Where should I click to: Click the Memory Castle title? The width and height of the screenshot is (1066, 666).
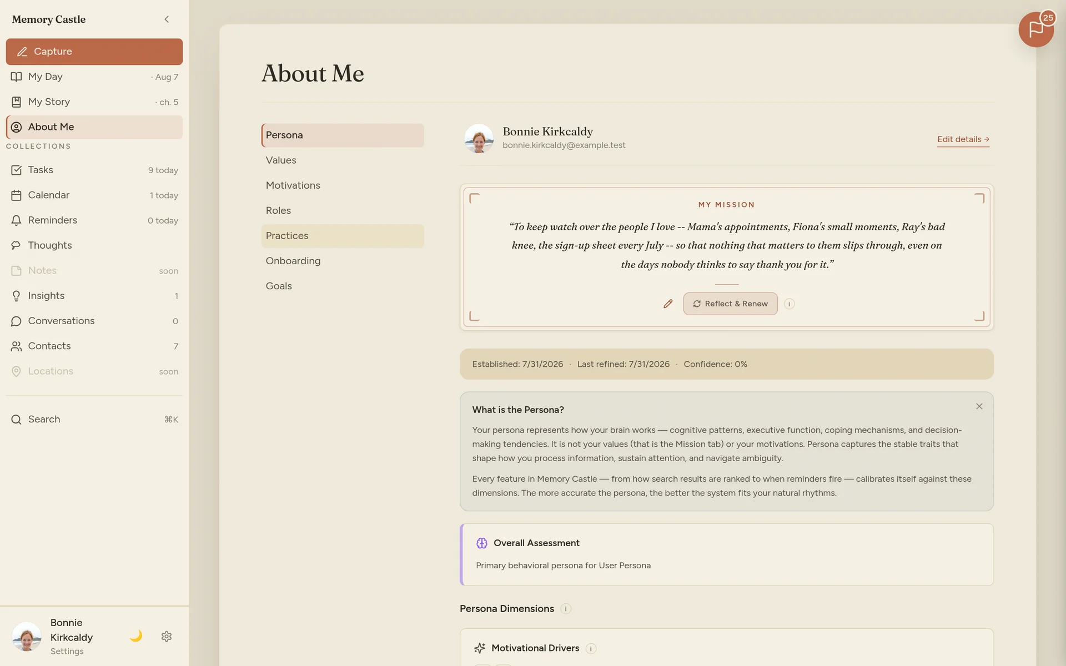point(49,19)
